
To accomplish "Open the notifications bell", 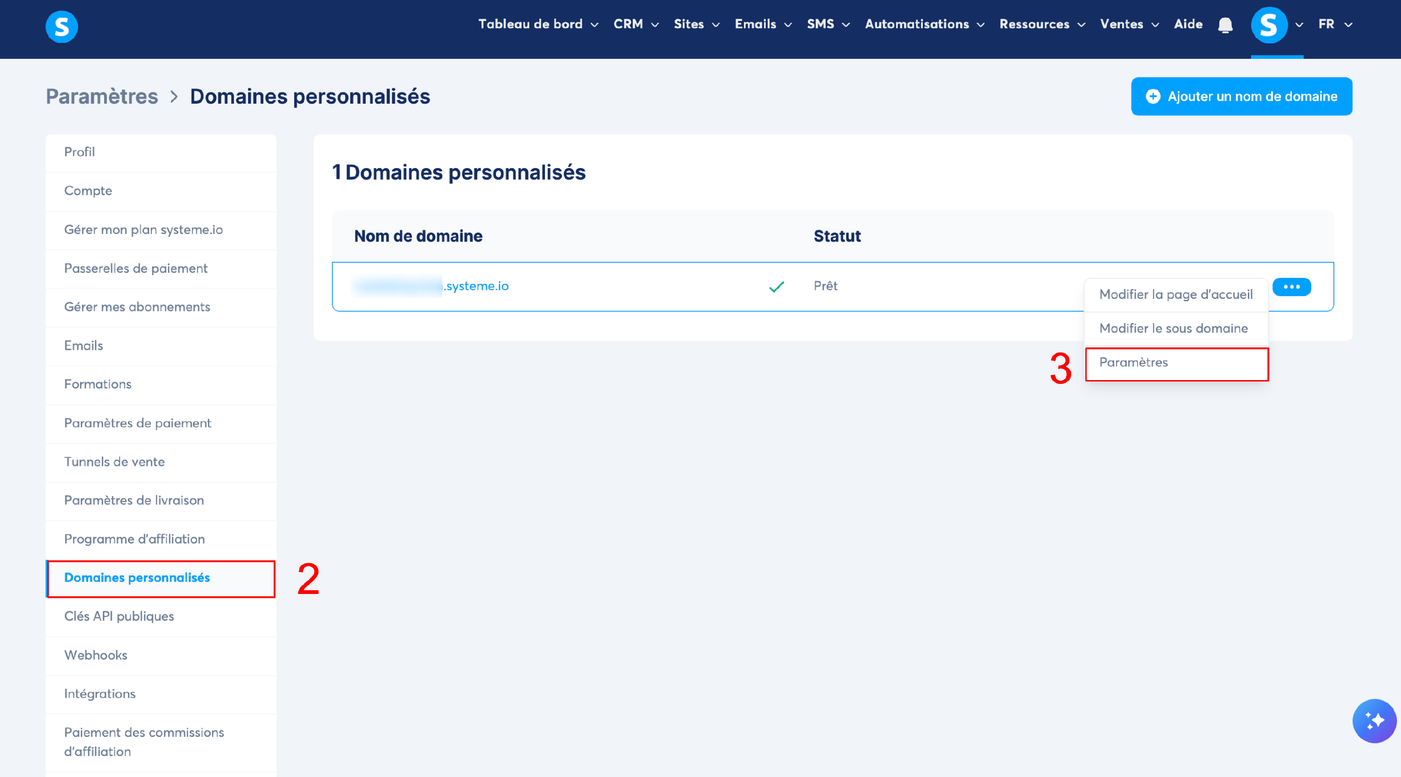I will [1225, 25].
